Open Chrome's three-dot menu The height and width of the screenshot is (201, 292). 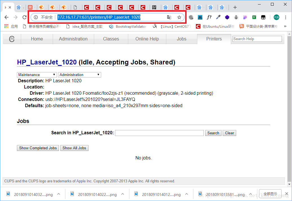tap(286, 17)
